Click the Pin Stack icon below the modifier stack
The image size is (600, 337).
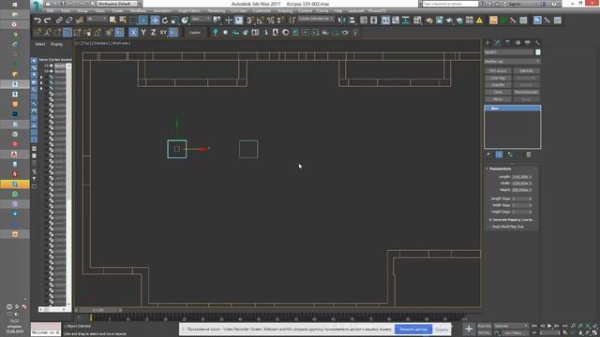[488, 154]
